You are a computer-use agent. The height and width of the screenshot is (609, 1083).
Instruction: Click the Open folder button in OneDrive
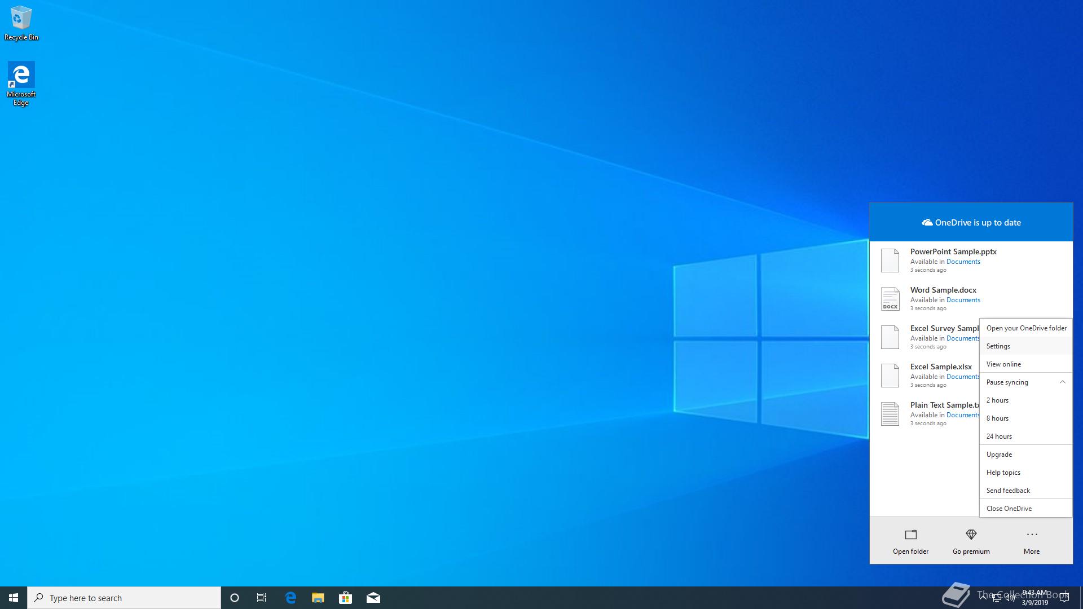coord(910,541)
